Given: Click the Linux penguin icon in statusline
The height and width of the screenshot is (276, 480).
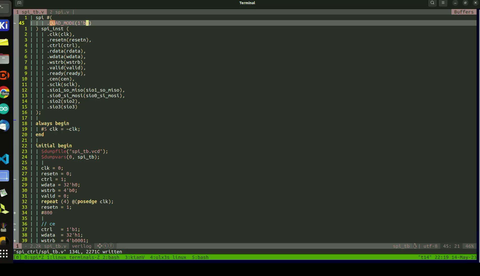Looking at the screenshot, I should pyautogui.click(x=415, y=246).
